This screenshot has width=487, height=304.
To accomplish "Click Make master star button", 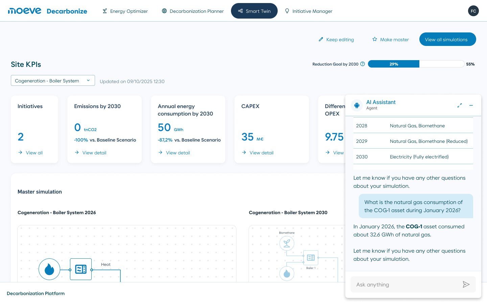I will (x=391, y=40).
